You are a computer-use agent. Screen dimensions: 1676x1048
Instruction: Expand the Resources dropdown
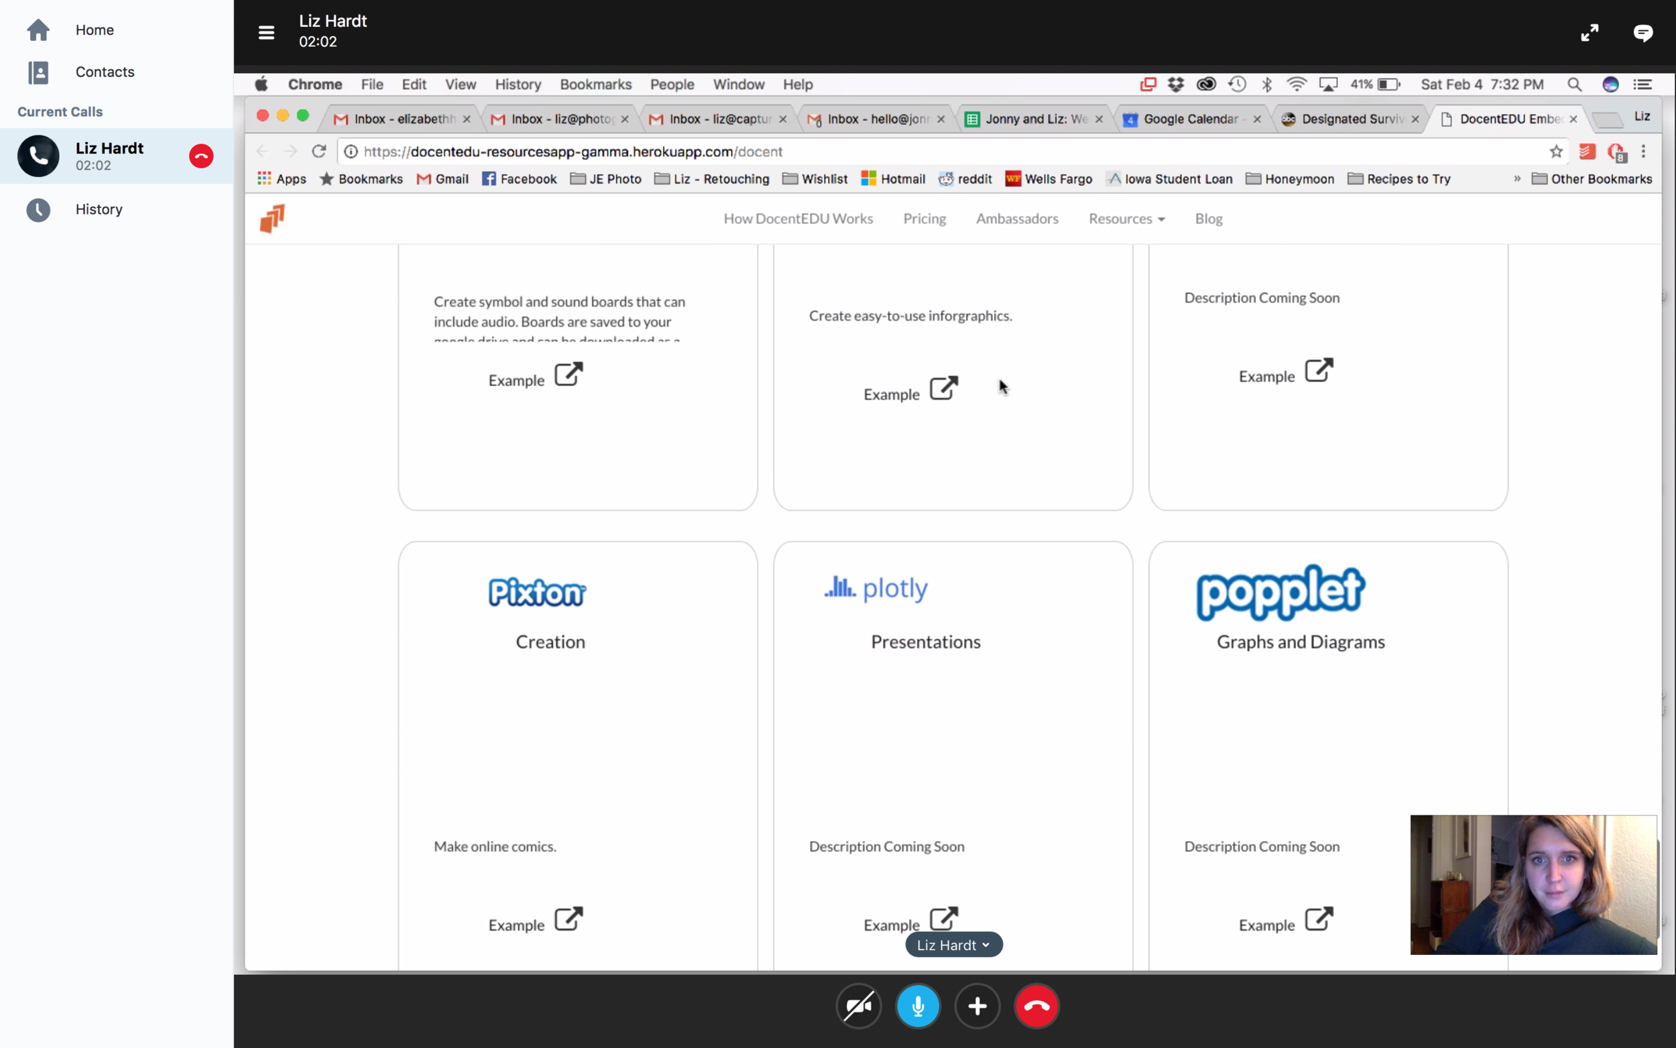tap(1126, 219)
